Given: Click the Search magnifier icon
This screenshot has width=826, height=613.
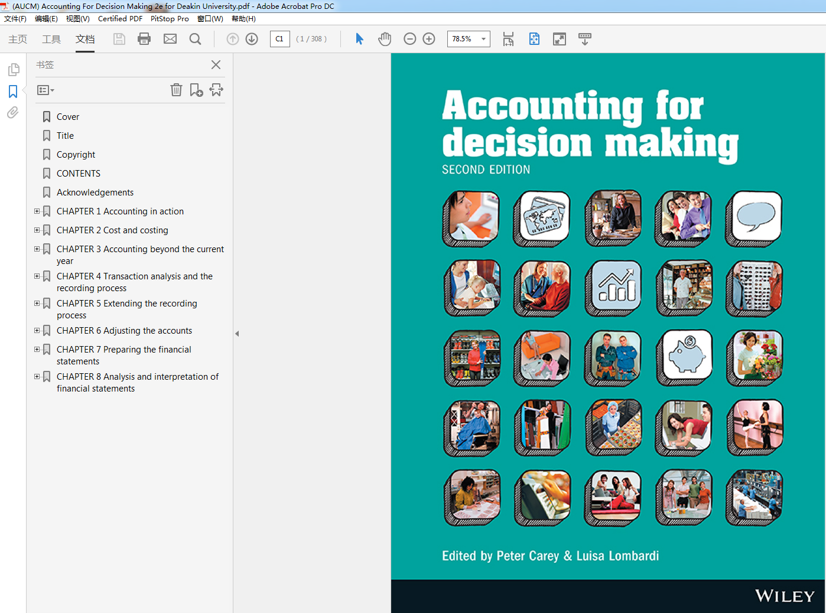Looking at the screenshot, I should 196,39.
